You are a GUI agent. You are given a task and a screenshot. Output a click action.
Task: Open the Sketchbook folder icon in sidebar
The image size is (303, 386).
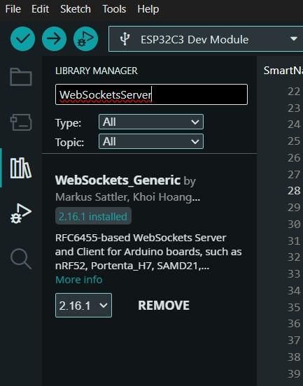click(x=21, y=77)
